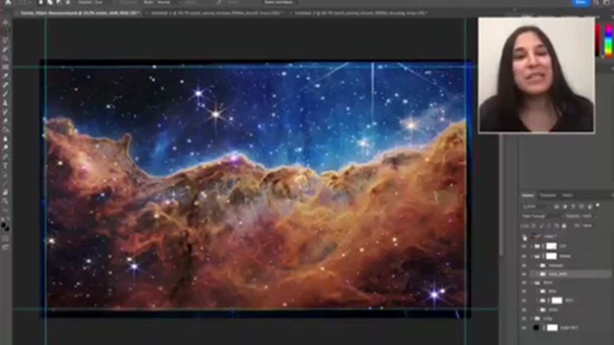Toggle visibility of the highlighted layer group
Screen dimensions: 614x345
coord(524,274)
